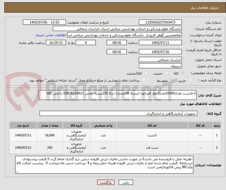The image size is (226, 190).
Task: Click the row number 2 cell
Action: 217,148
